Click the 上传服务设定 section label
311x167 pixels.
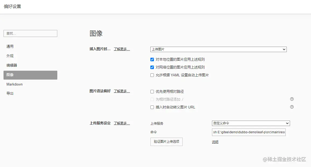tap(100, 123)
